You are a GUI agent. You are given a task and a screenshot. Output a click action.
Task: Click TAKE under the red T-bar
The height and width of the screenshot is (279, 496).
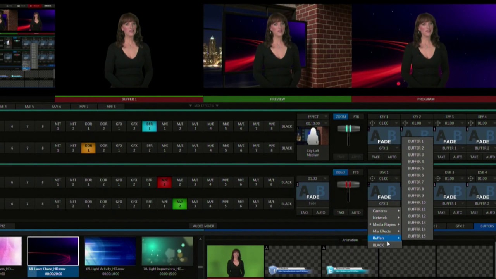(341, 212)
